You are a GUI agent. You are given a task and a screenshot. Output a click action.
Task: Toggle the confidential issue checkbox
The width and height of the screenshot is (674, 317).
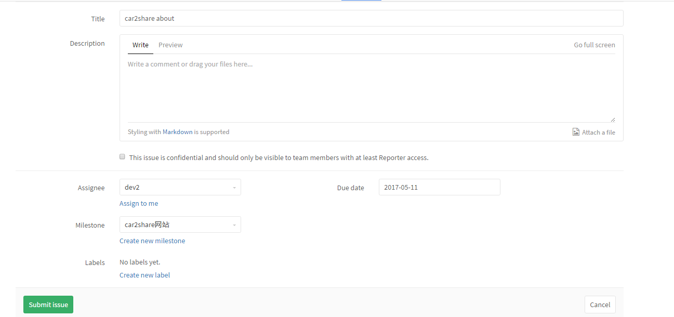(123, 156)
